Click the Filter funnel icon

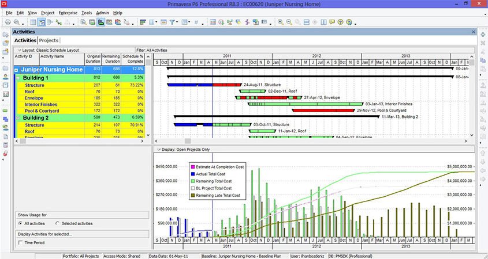pos(172,22)
